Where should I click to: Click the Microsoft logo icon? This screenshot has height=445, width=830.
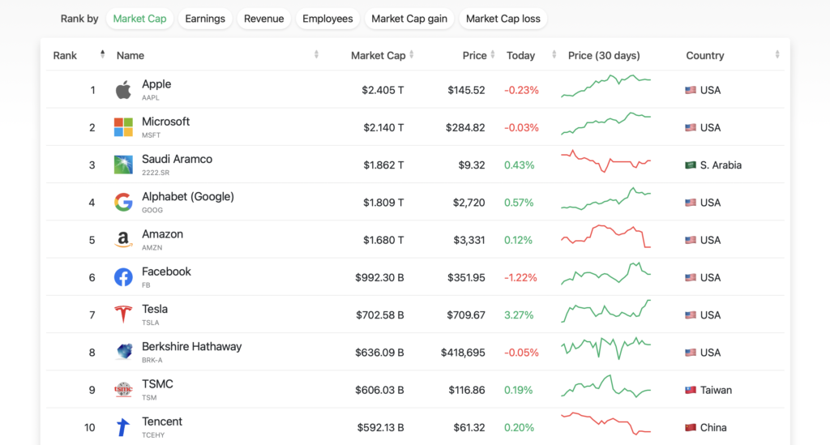point(123,127)
